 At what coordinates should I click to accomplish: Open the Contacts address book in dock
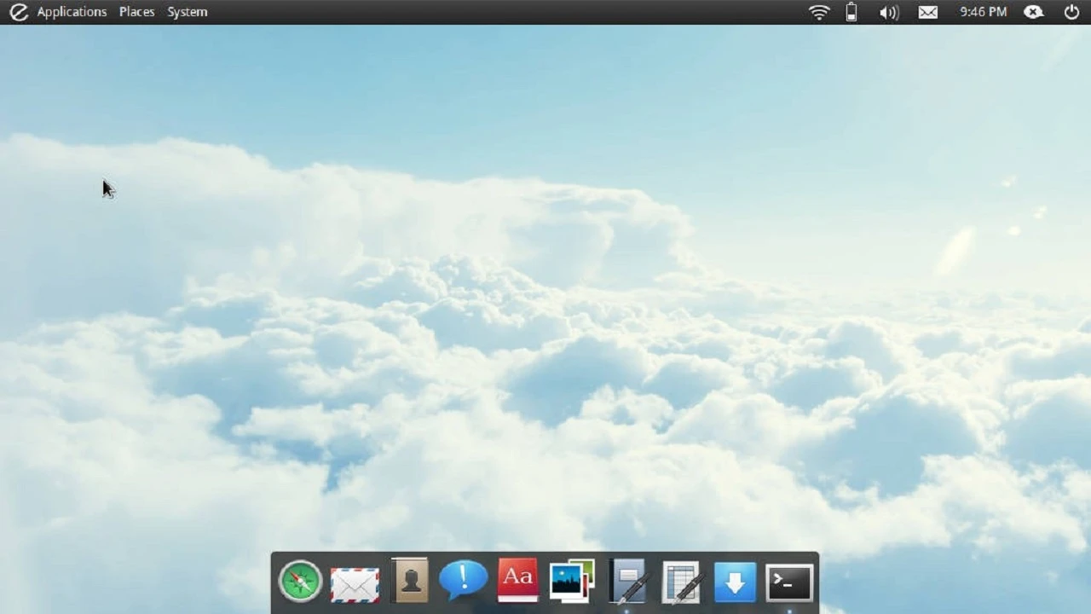pos(409,581)
